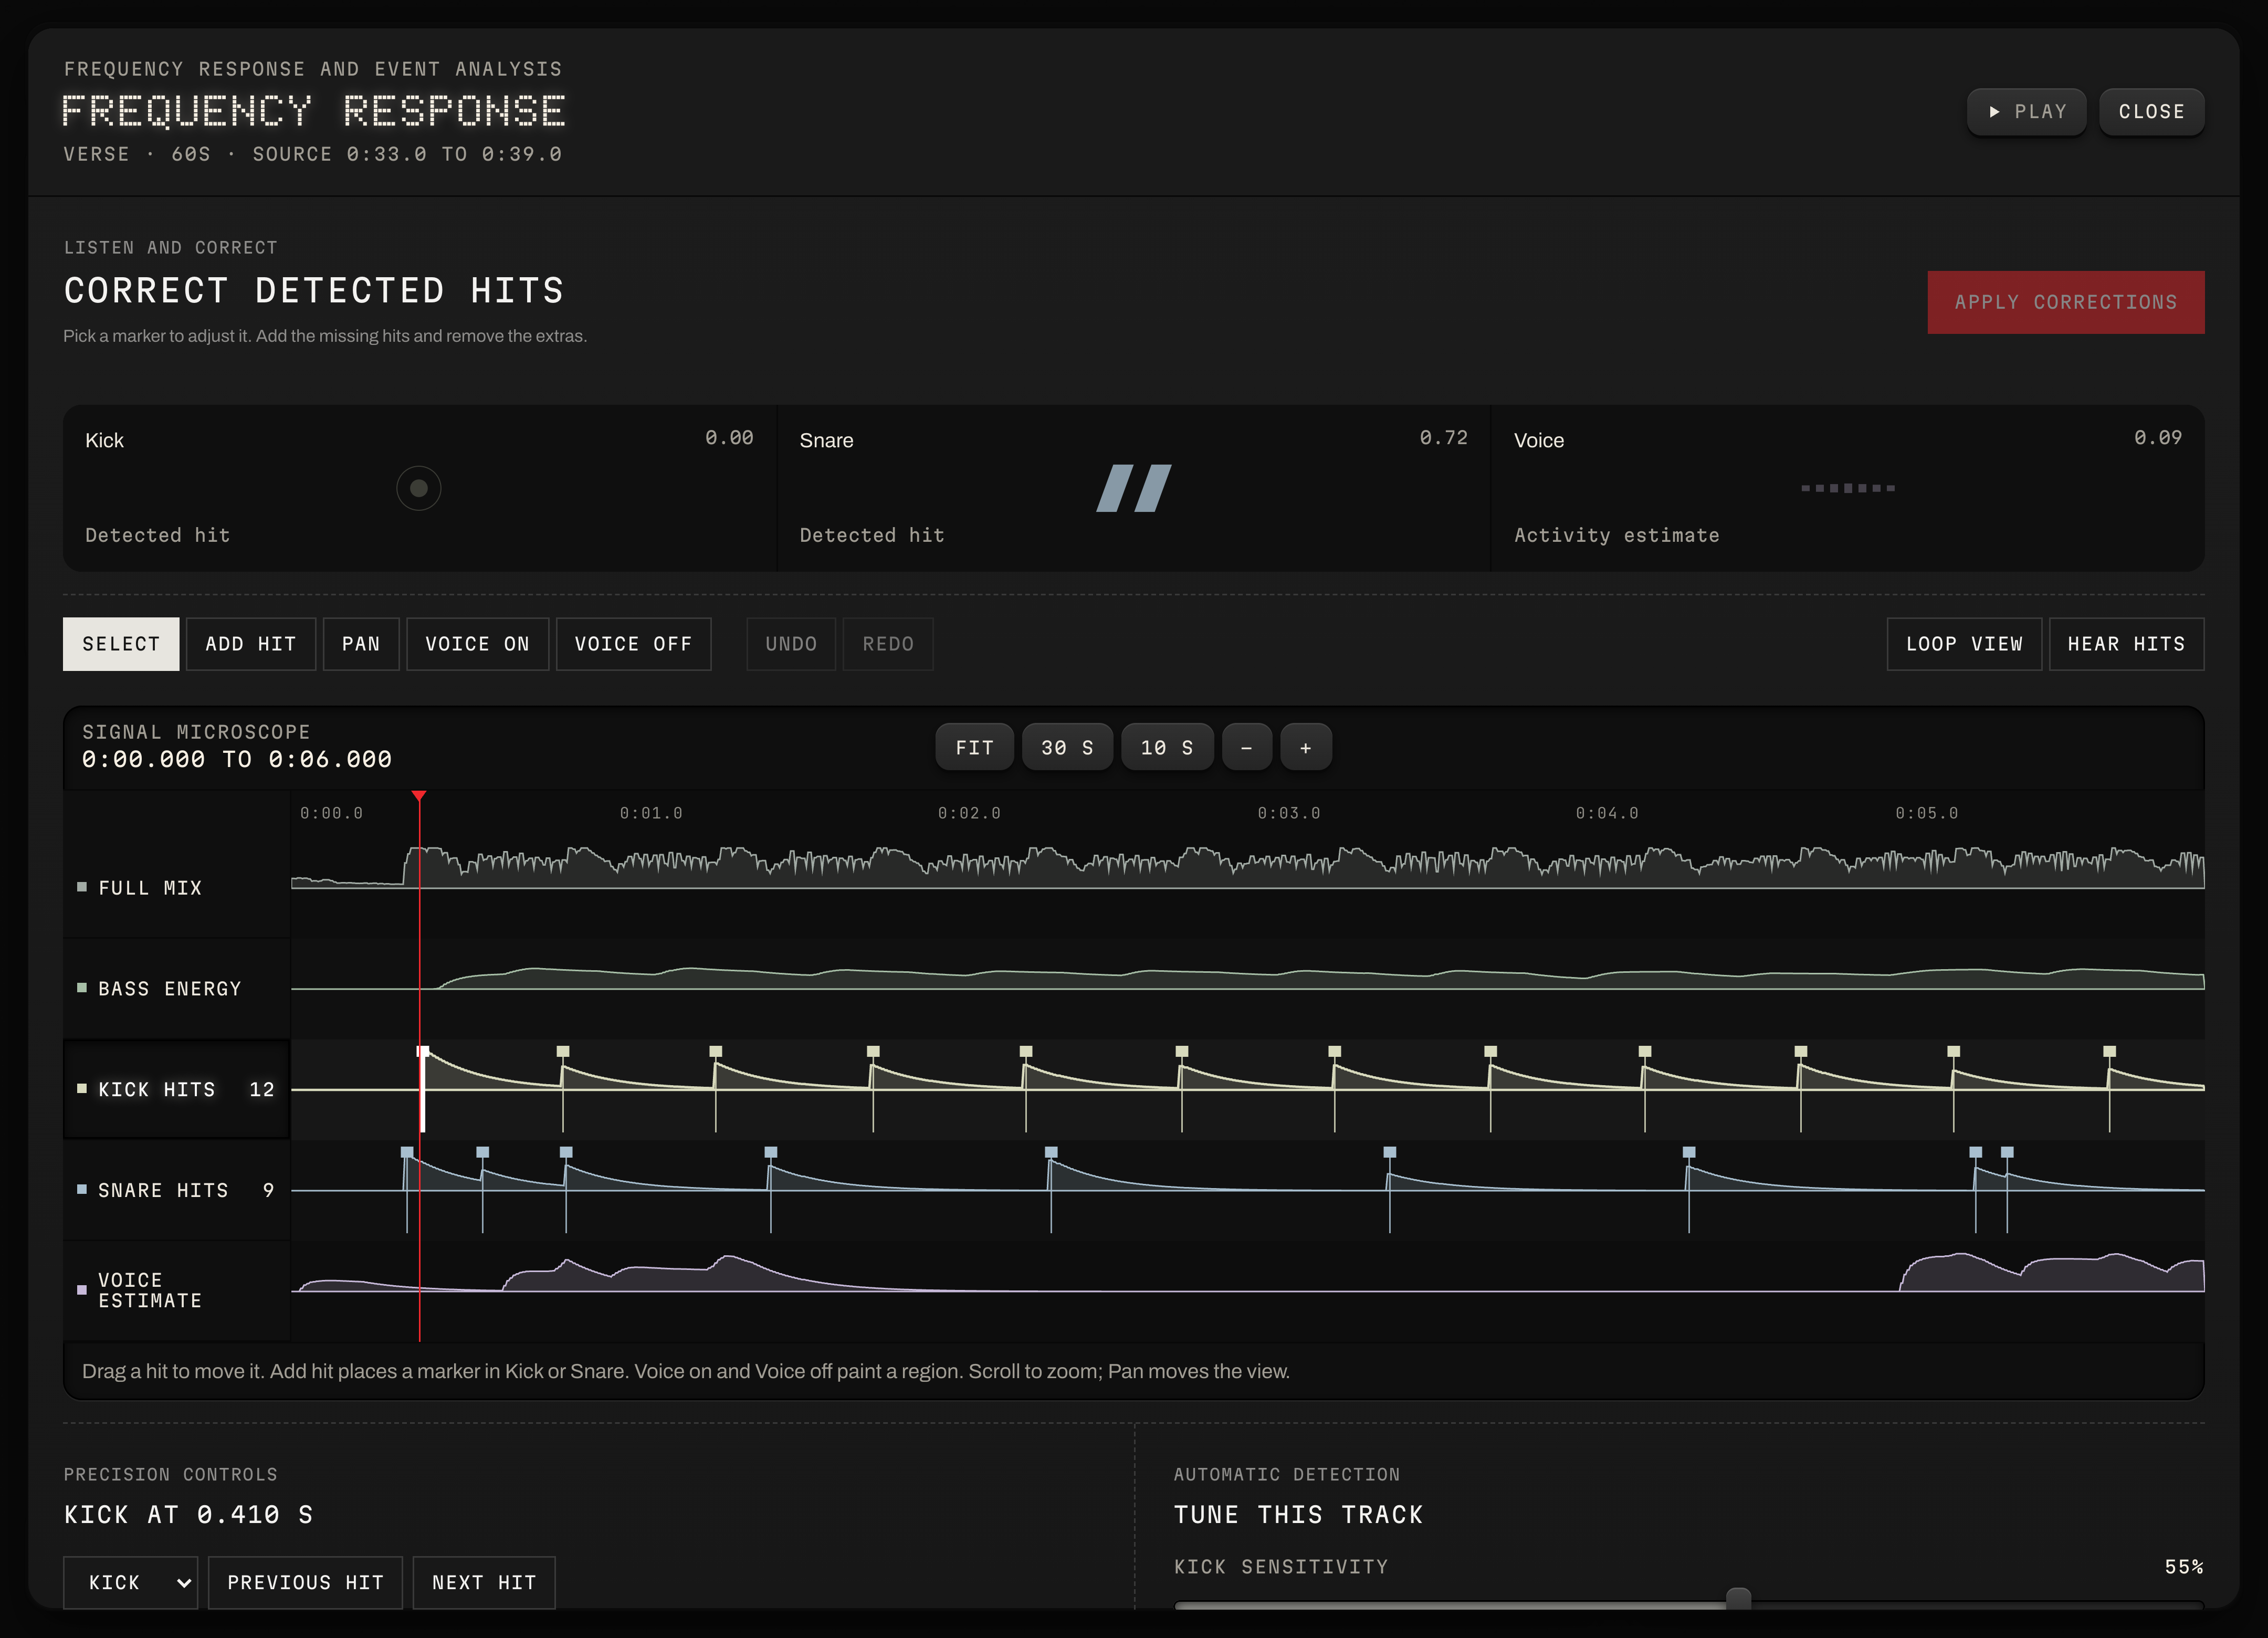
Task: Click the Play button
Action: coord(2026,112)
